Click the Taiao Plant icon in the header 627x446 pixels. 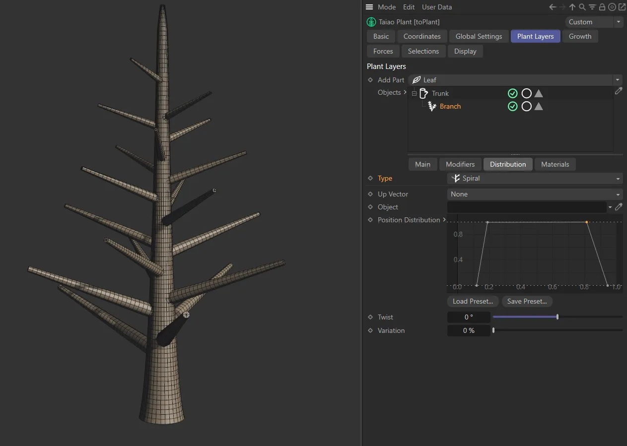click(371, 22)
